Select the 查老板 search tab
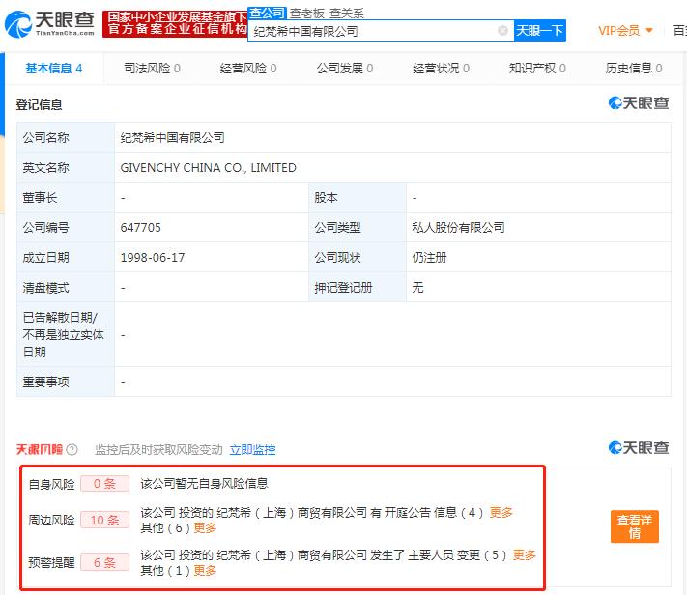The image size is (687, 595). [x=307, y=14]
